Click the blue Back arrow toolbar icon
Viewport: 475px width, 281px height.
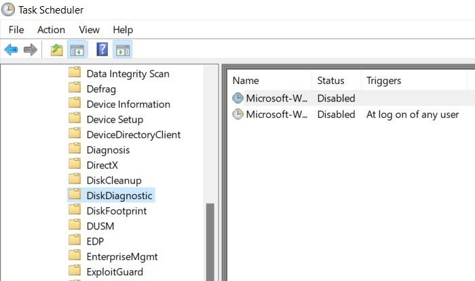(12, 49)
